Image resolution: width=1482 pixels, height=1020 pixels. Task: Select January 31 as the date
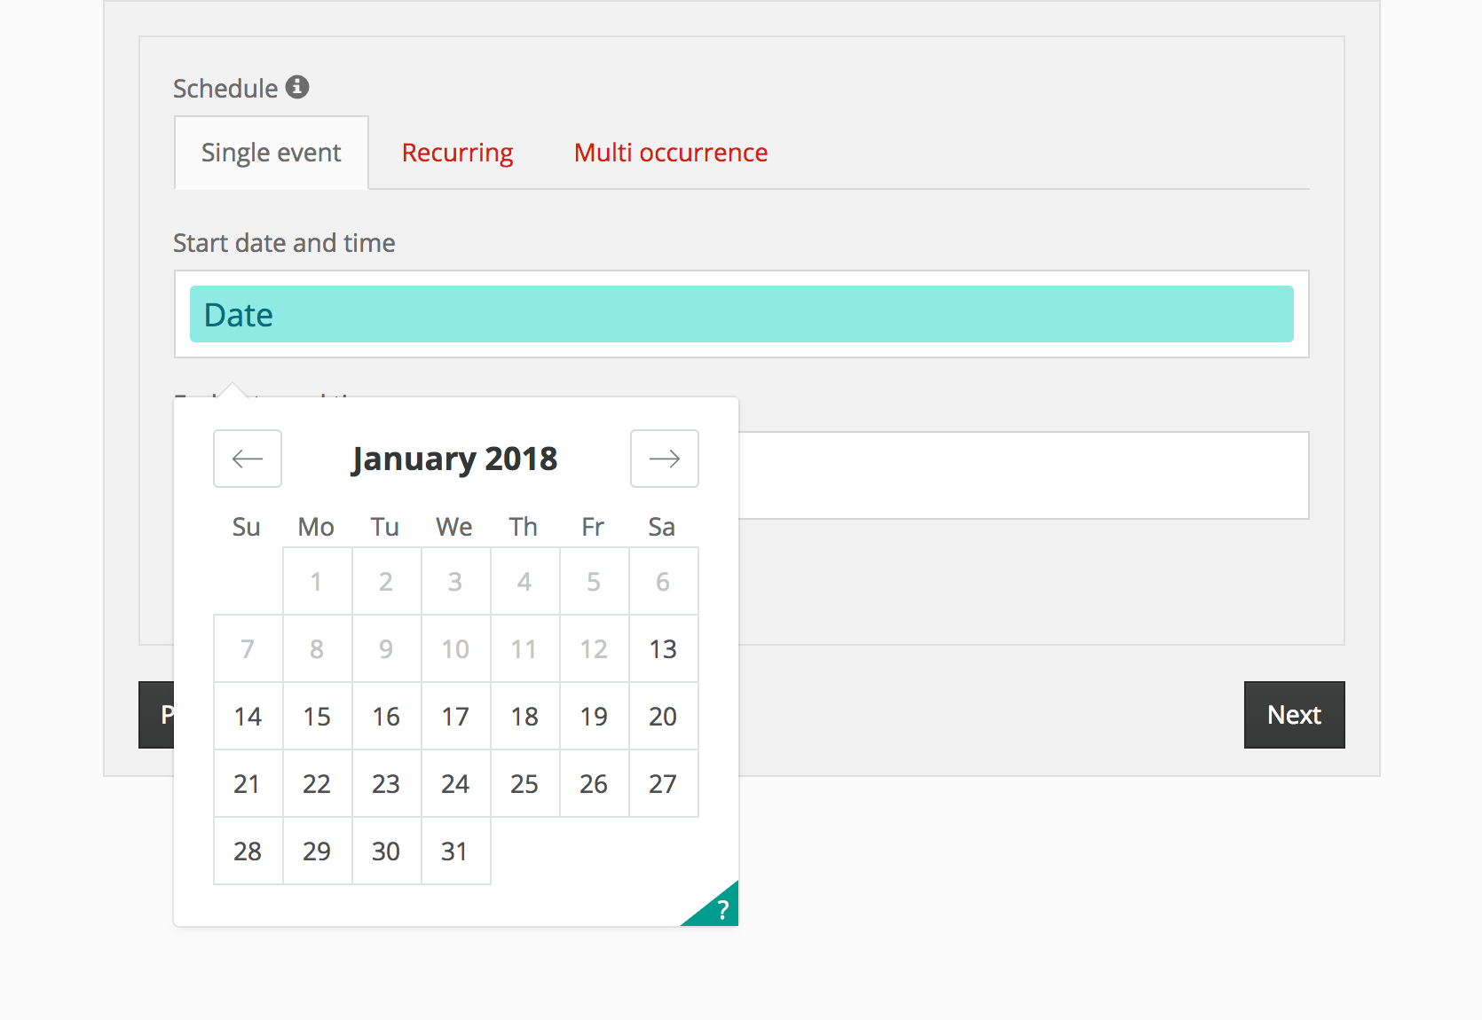coord(455,851)
